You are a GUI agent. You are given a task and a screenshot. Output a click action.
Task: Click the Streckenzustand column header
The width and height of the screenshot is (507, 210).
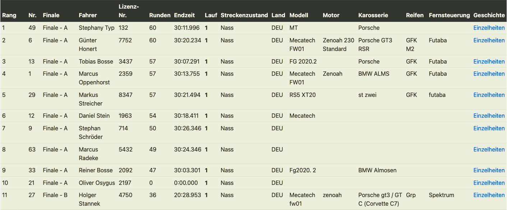point(244,15)
